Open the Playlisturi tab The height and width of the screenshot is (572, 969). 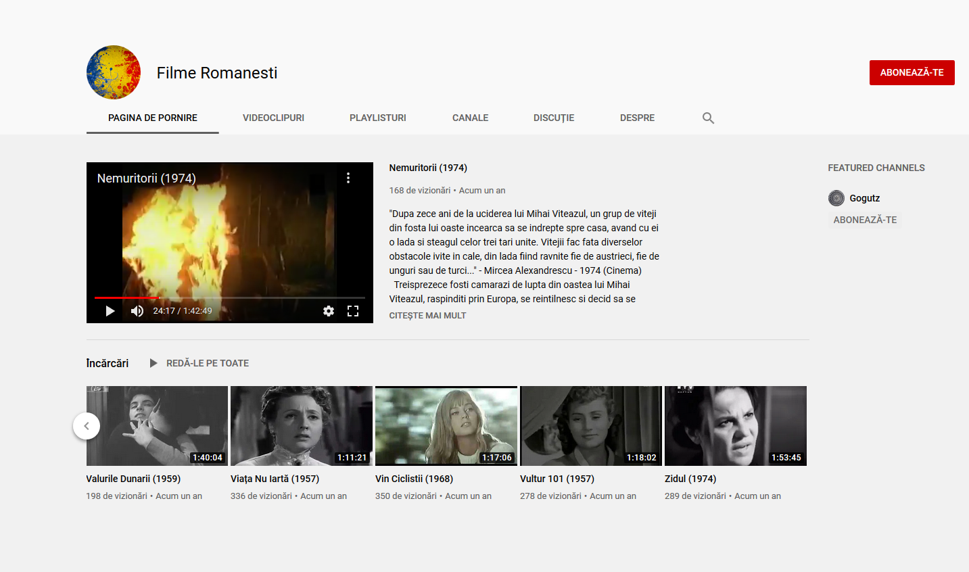(378, 118)
